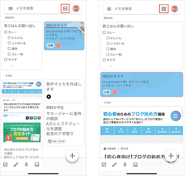Start a drawing note with the left brush icon
This screenshot has height=176, width=185.
point(16,165)
